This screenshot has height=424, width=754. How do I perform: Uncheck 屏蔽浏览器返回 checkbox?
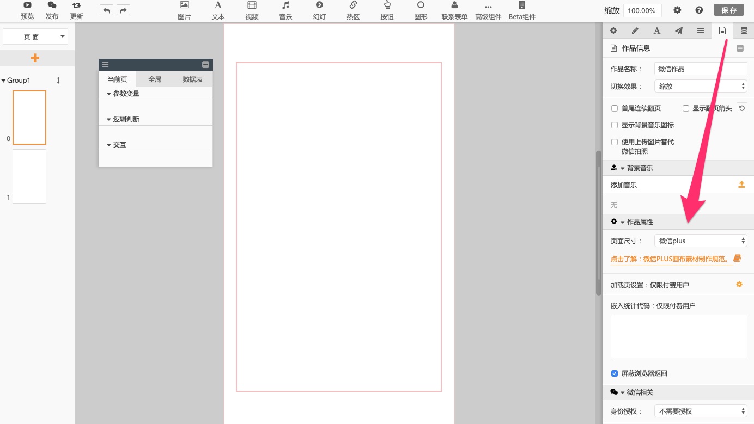615,373
